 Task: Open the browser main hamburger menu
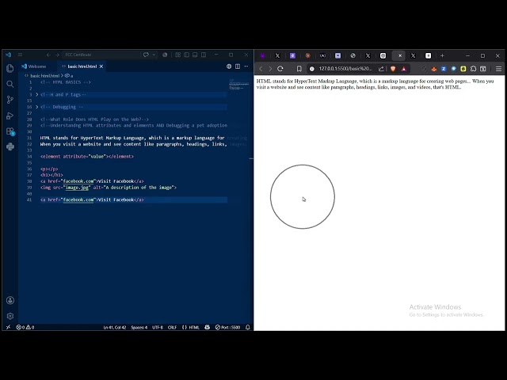coord(498,69)
